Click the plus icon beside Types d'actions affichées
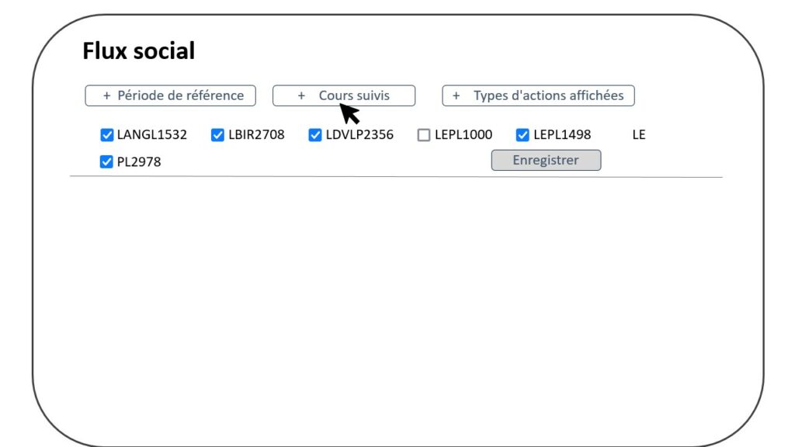The image size is (795, 447). point(457,95)
